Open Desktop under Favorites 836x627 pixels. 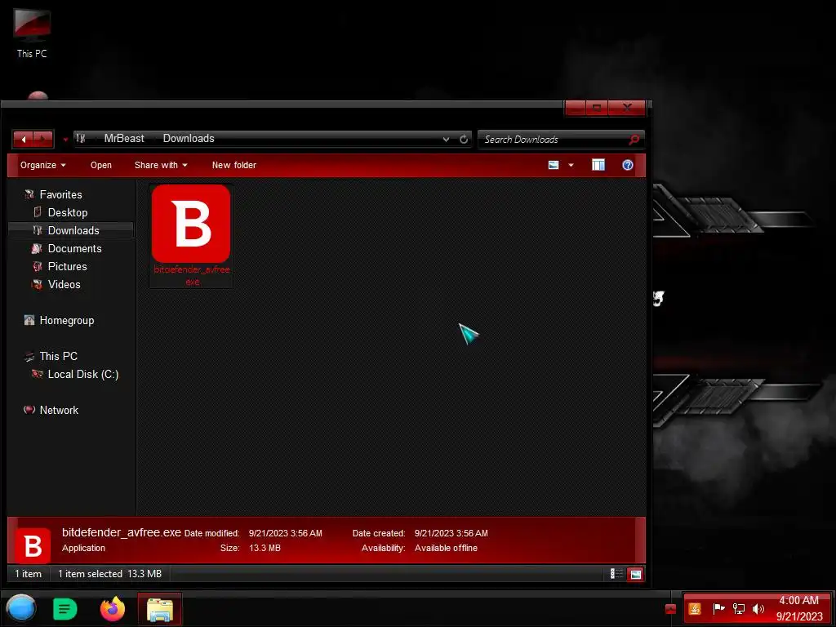point(68,213)
